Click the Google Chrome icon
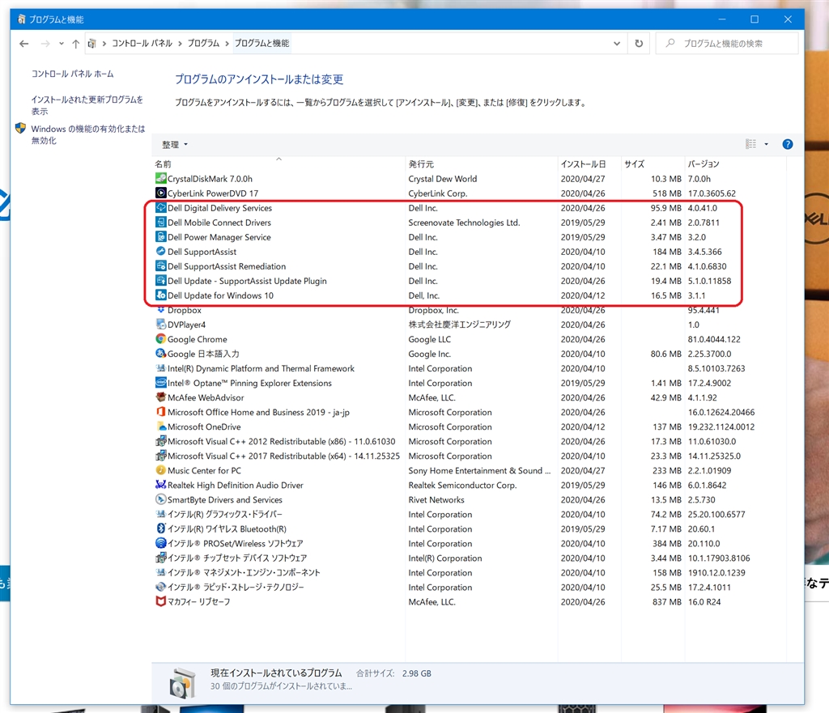 [x=161, y=339]
